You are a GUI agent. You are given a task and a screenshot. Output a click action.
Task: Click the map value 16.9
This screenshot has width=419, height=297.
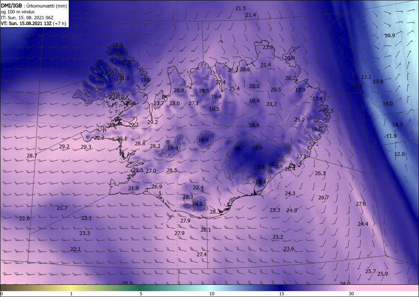(203, 139)
